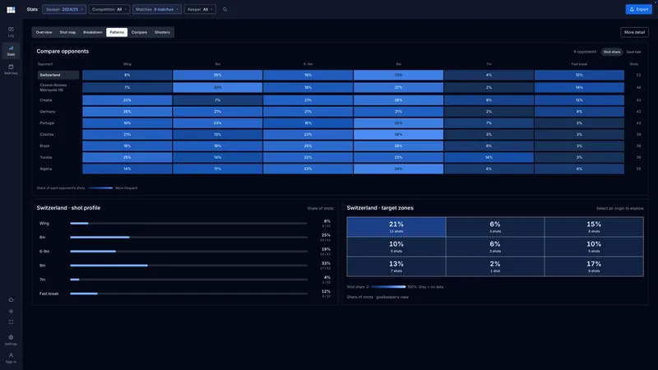Click Czechia's 9m 38% heatmap cell
Image resolution: width=658 pixels, height=370 pixels.
[398, 135]
